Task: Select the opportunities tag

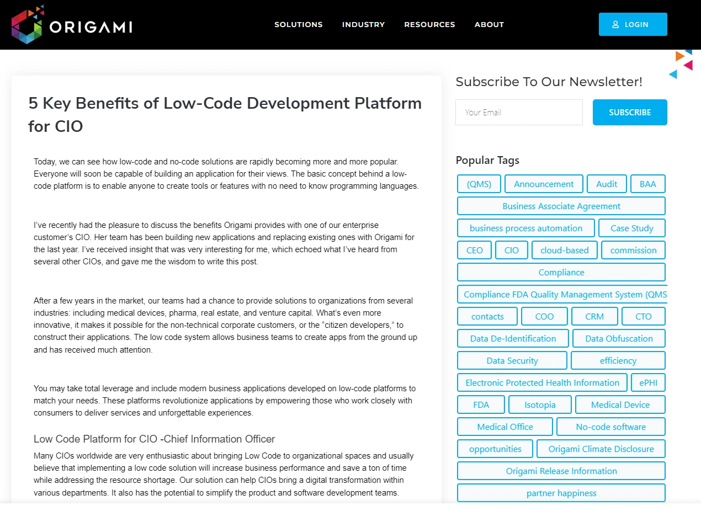Action: (x=495, y=449)
